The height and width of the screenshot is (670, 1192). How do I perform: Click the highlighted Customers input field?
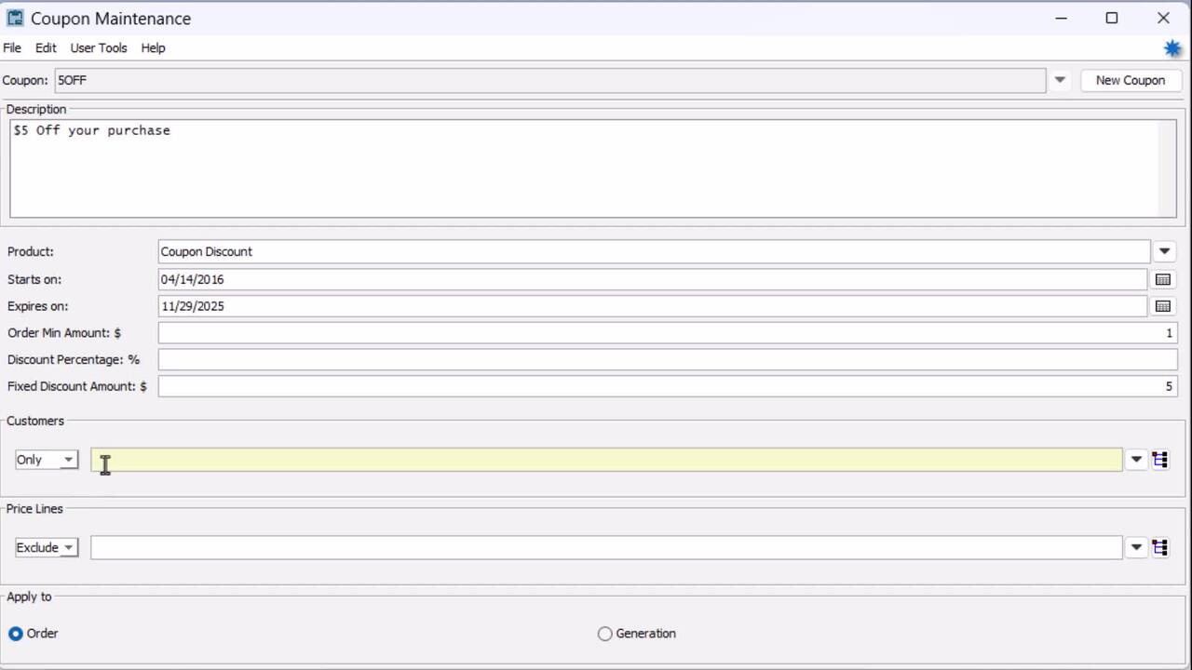(x=606, y=460)
